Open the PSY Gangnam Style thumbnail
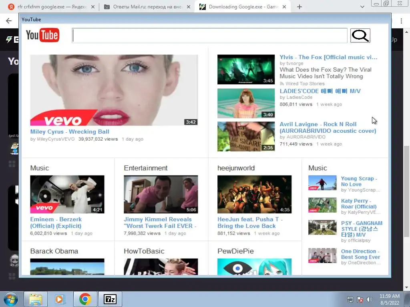The height and width of the screenshot is (307, 410). [x=322, y=227]
